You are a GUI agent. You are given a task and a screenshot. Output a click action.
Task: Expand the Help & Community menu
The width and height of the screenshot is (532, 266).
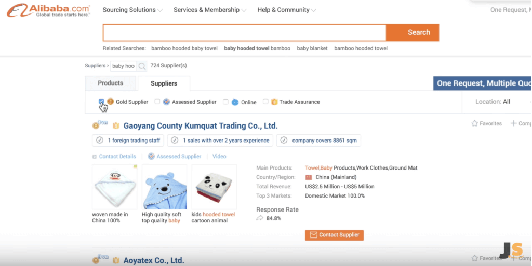tap(287, 10)
